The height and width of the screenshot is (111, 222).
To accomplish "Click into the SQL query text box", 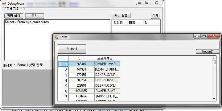I will coord(57,40).
